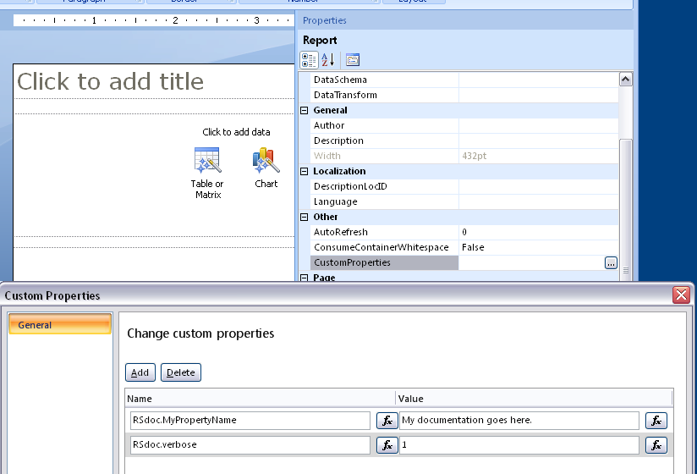Open expression editor for RSdoc.verbose value

click(656, 445)
